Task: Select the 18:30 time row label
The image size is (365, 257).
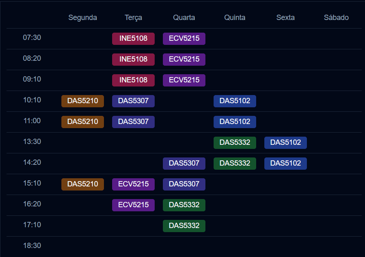Action: [x=32, y=246]
